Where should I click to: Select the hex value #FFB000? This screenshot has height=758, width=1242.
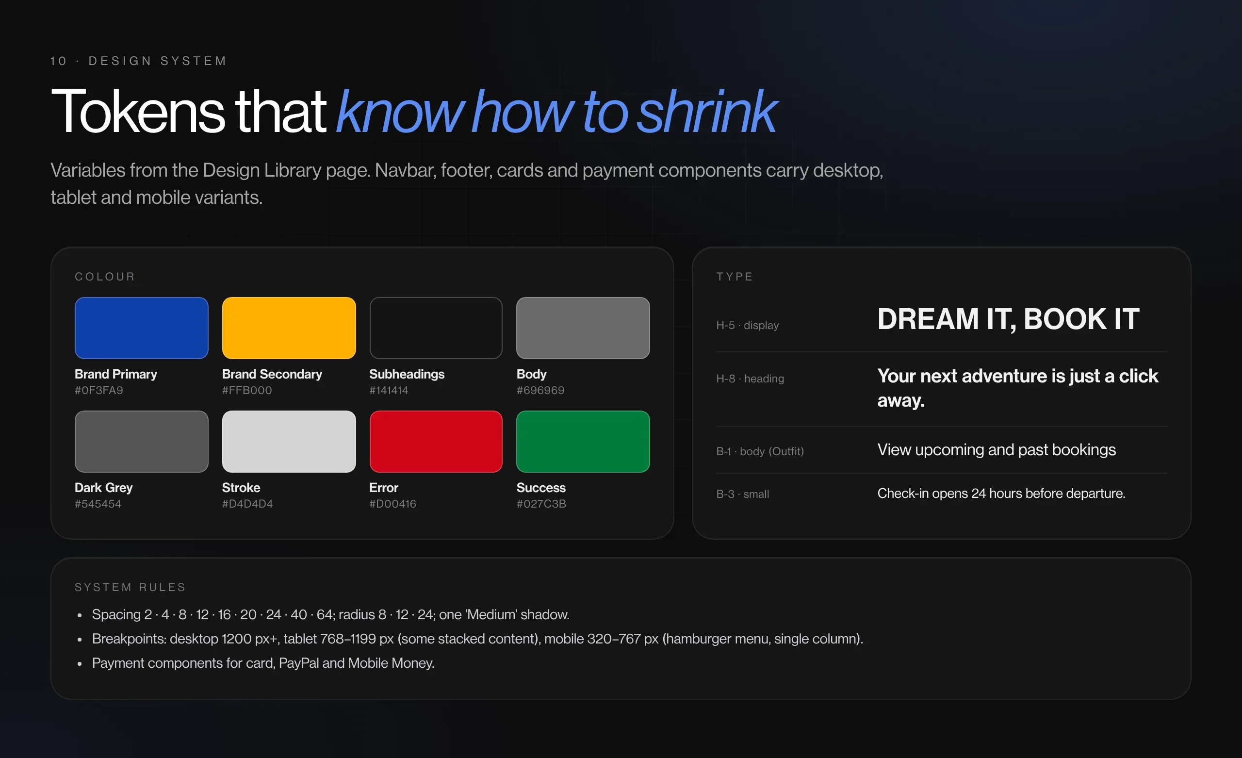coord(247,390)
